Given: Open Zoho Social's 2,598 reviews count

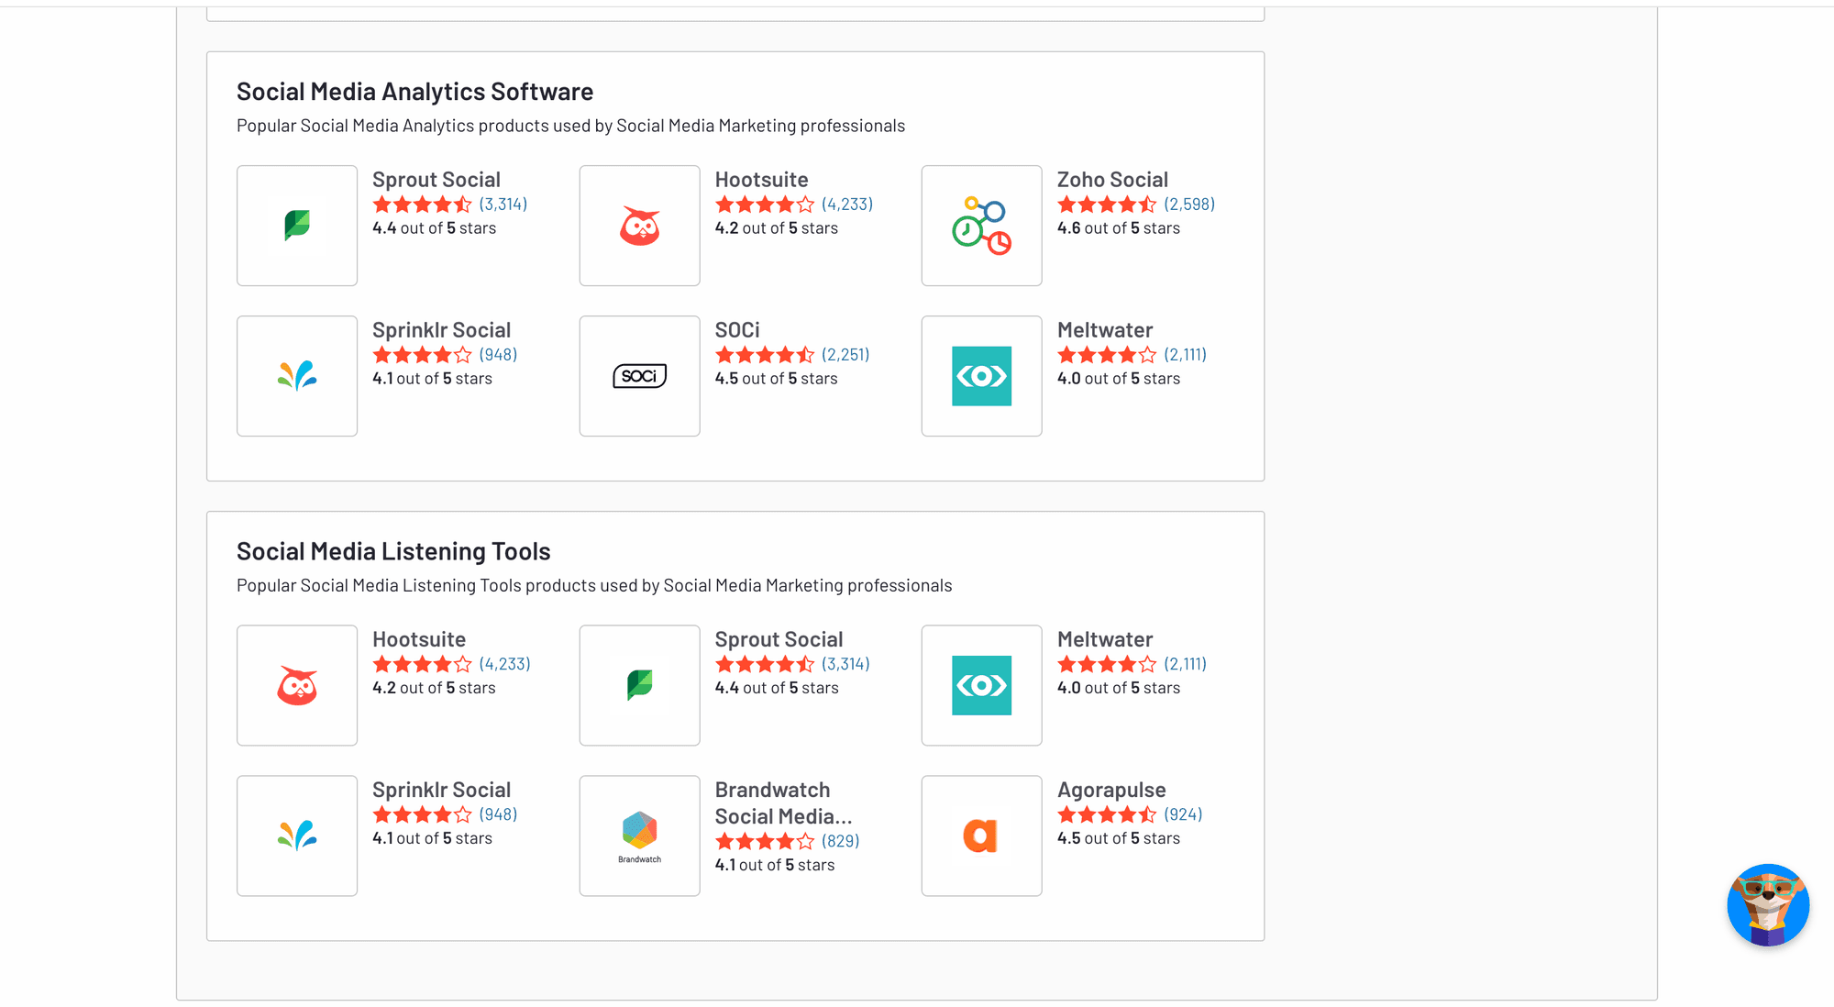Looking at the screenshot, I should 1189,205.
